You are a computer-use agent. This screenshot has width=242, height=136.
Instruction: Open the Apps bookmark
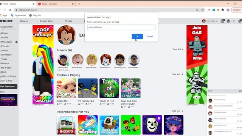coord(4,15)
